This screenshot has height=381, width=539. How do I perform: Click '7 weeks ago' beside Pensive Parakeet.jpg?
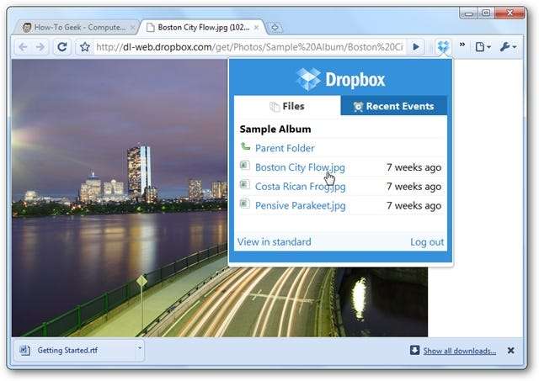click(x=414, y=206)
